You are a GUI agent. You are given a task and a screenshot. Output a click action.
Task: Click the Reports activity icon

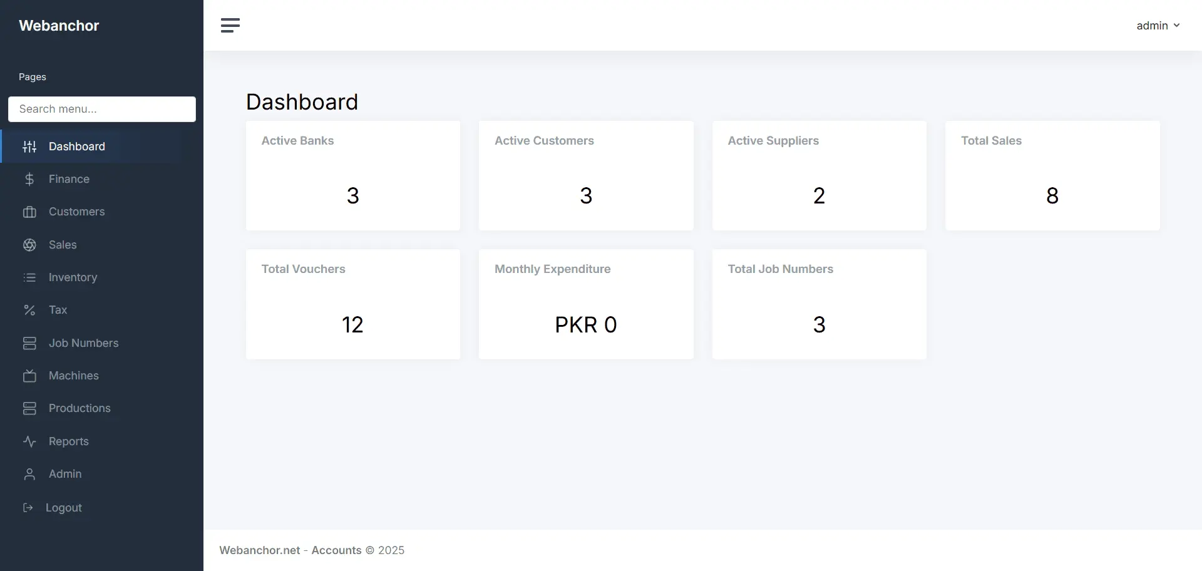coord(29,441)
